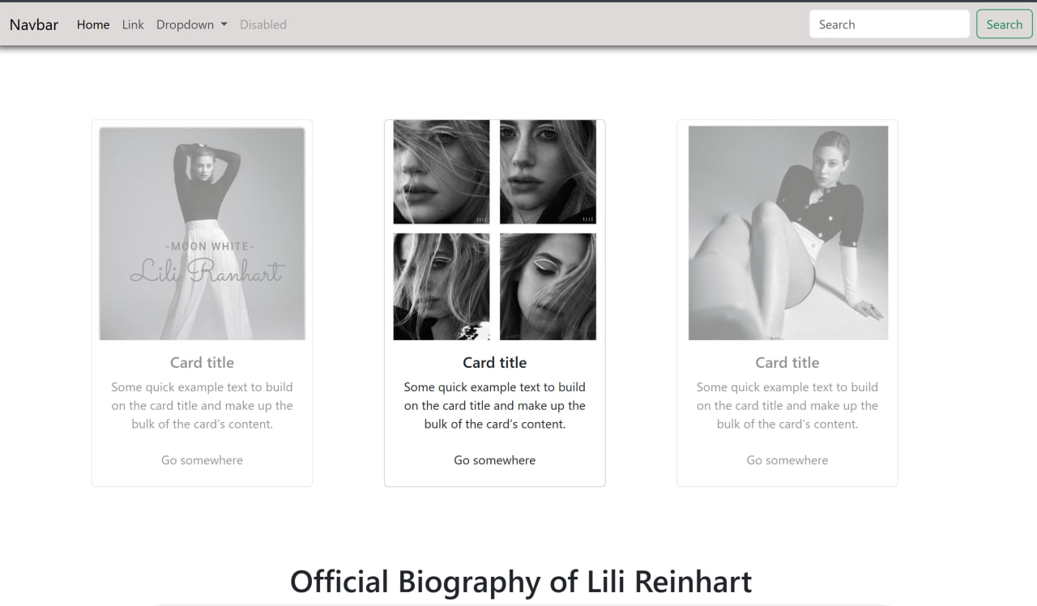Select bottom-right photo in middle card
This screenshot has height=606, width=1037.
tap(548, 287)
